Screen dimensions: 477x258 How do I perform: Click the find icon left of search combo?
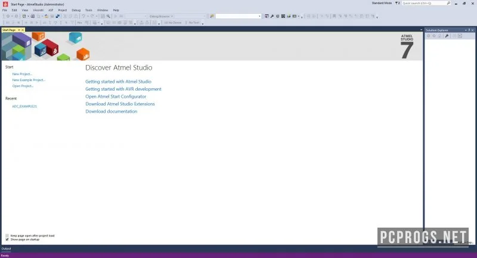[x=212, y=16]
